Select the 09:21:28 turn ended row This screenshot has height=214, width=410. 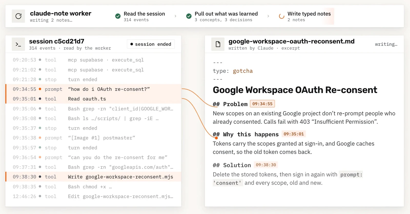93,79
